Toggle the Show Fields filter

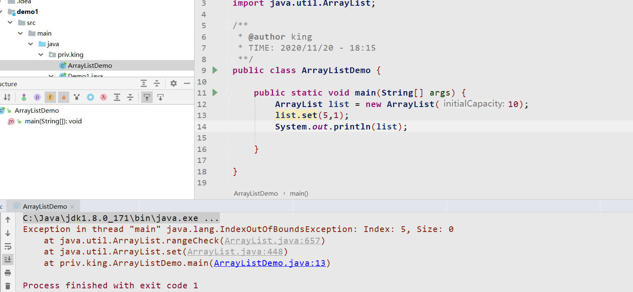(x=50, y=97)
